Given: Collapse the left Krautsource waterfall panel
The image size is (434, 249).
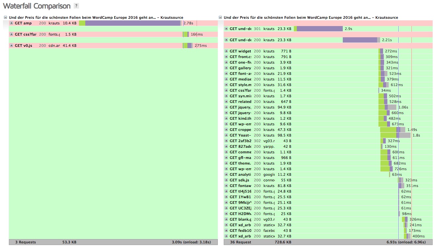Looking at the screenshot, I should (5, 17).
